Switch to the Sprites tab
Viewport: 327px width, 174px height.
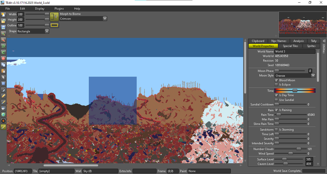tap(311, 46)
